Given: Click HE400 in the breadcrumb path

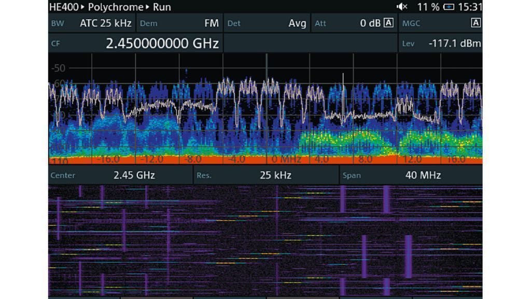Looking at the screenshot, I should click(64, 7).
